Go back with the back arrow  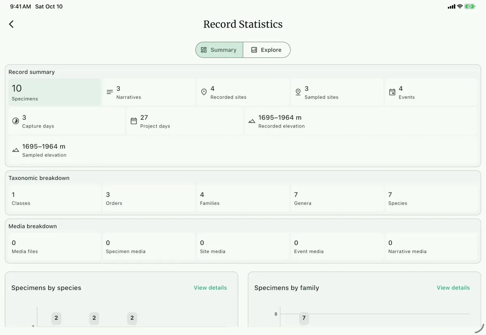click(x=11, y=24)
